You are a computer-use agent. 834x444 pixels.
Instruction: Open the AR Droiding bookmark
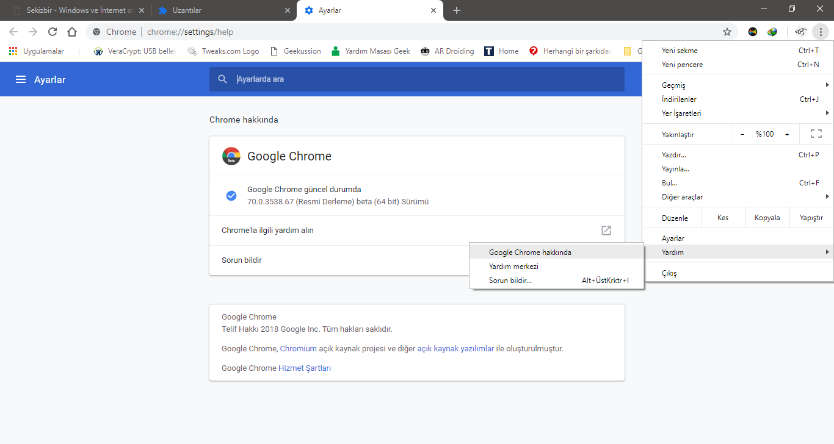[448, 51]
